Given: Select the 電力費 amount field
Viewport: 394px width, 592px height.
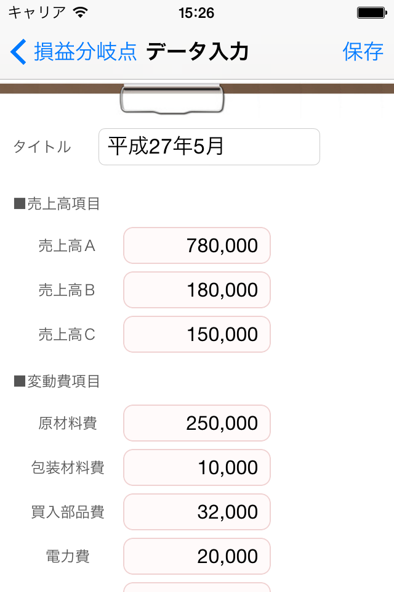Looking at the screenshot, I should coord(197,556).
